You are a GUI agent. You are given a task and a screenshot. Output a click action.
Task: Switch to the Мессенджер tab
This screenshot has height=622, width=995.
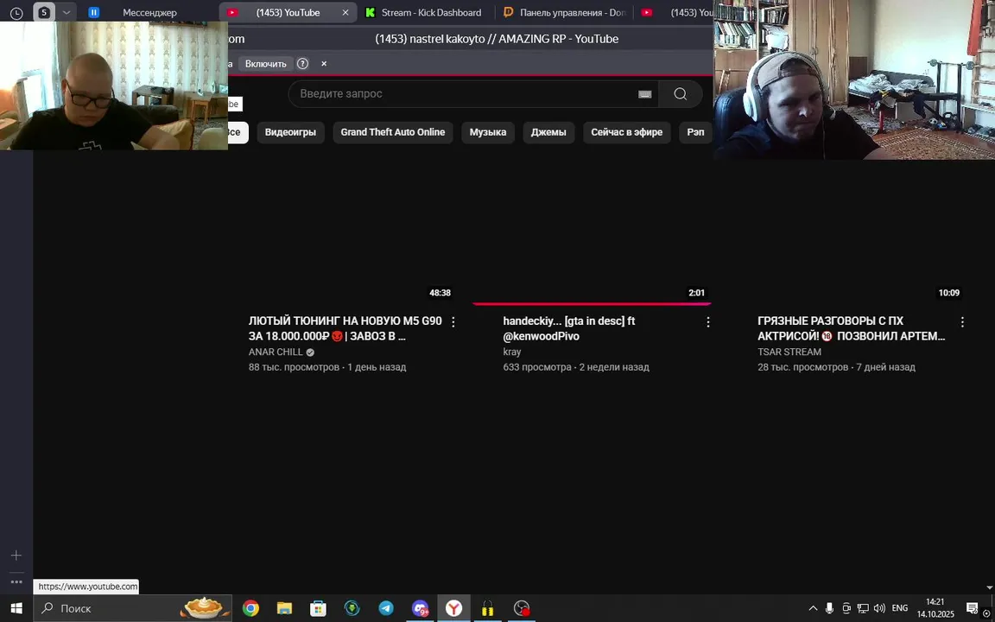point(149,12)
